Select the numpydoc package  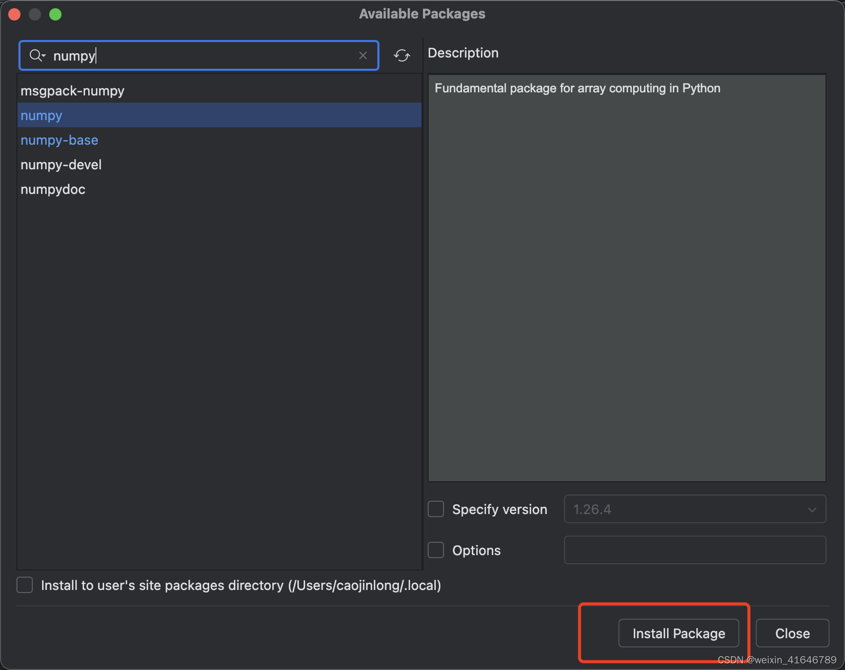53,189
